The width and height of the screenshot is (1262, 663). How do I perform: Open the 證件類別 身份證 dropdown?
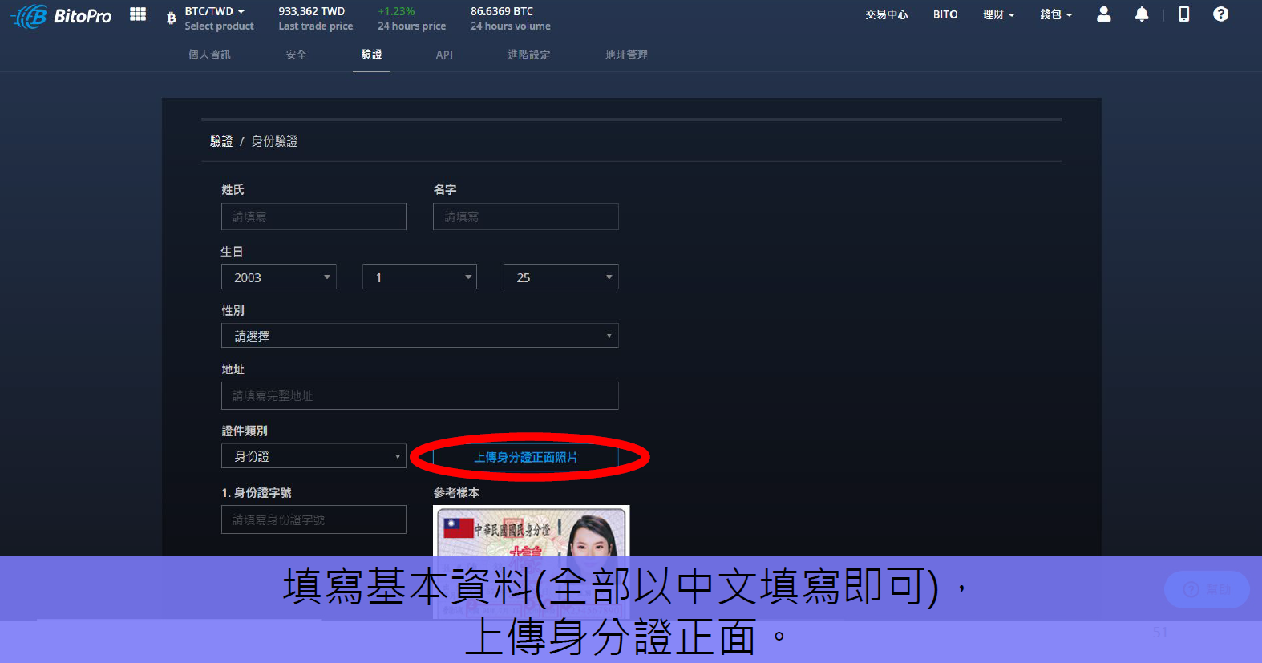tap(313, 455)
